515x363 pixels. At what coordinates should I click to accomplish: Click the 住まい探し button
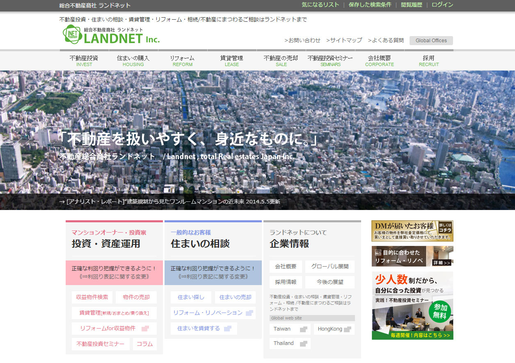coord(191,297)
